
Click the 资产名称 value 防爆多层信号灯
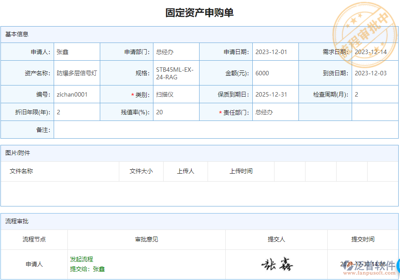click(x=75, y=73)
